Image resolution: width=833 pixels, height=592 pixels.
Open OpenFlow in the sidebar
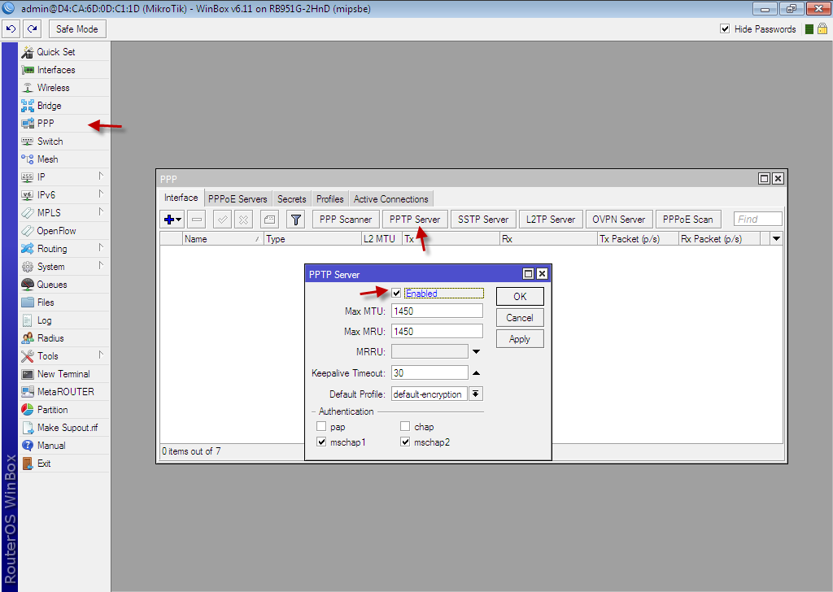[x=64, y=231]
